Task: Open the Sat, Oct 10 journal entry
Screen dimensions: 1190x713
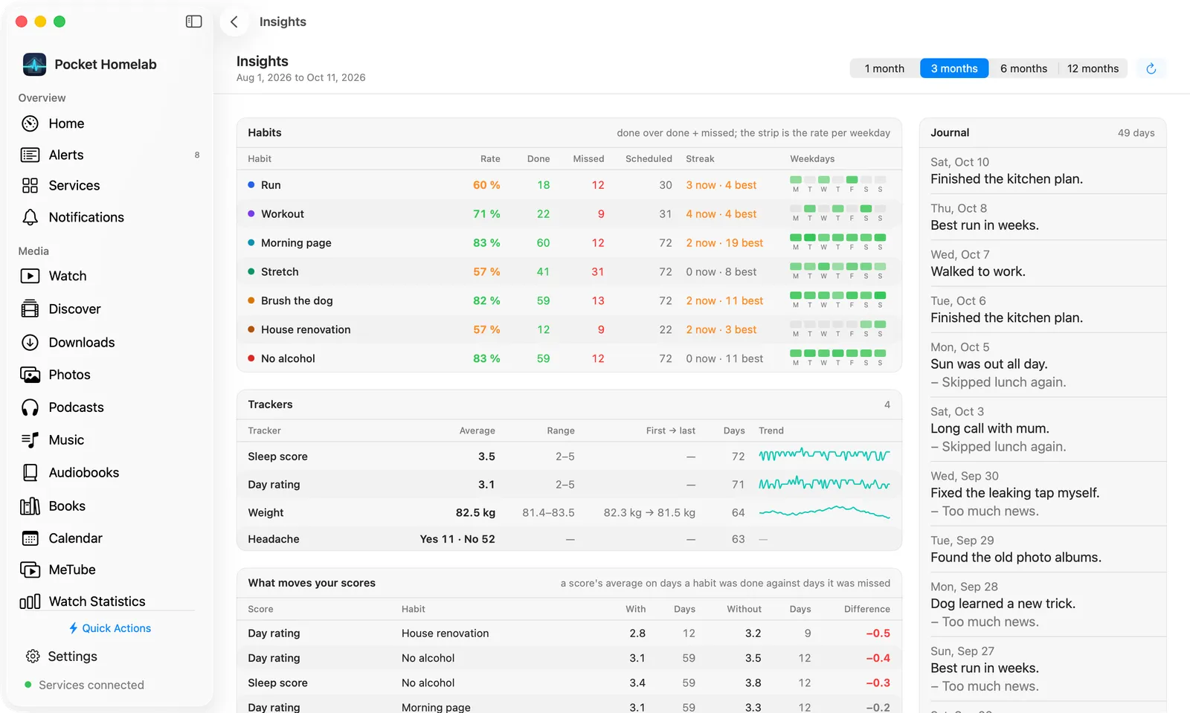Action: [x=1043, y=171]
